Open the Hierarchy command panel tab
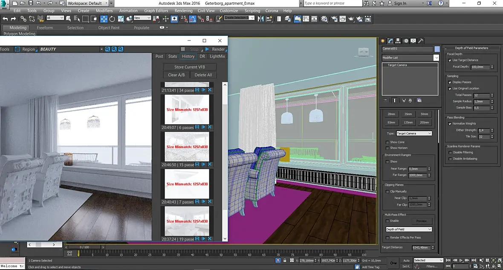This screenshot has width=503, height=270. [x=398, y=41]
